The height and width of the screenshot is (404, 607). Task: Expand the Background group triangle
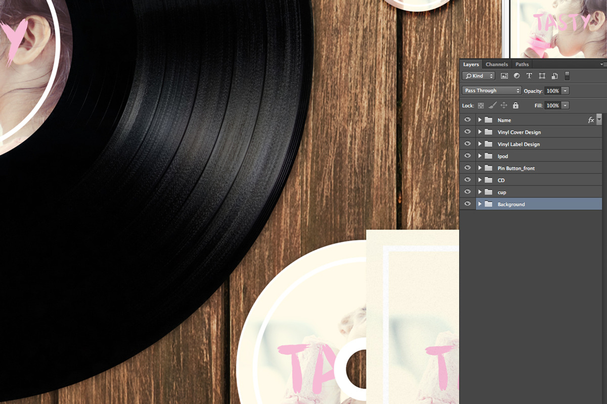480,204
